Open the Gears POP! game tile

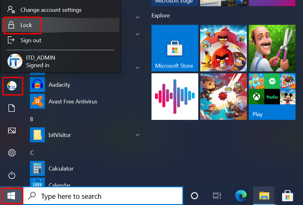point(224,97)
